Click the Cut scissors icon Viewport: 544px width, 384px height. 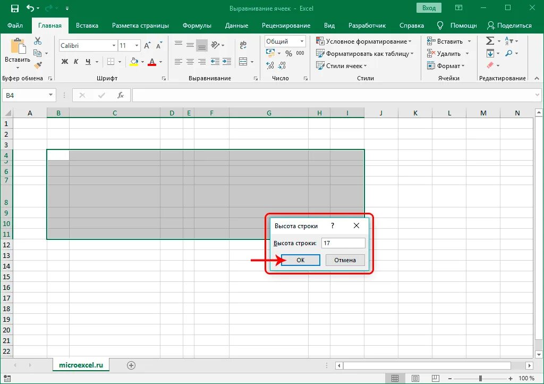(38, 41)
